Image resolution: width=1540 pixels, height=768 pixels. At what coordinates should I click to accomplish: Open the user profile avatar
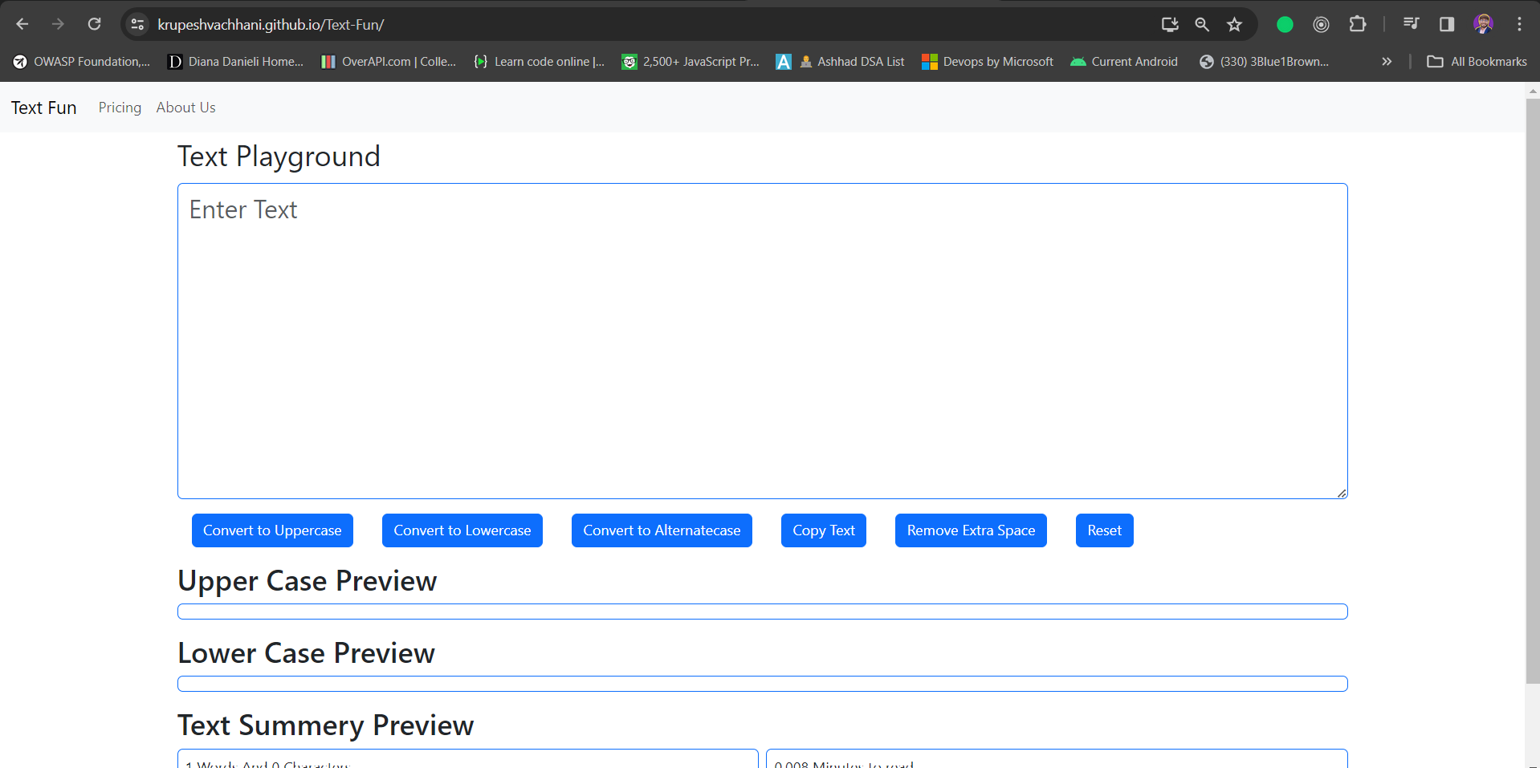pyautogui.click(x=1483, y=24)
